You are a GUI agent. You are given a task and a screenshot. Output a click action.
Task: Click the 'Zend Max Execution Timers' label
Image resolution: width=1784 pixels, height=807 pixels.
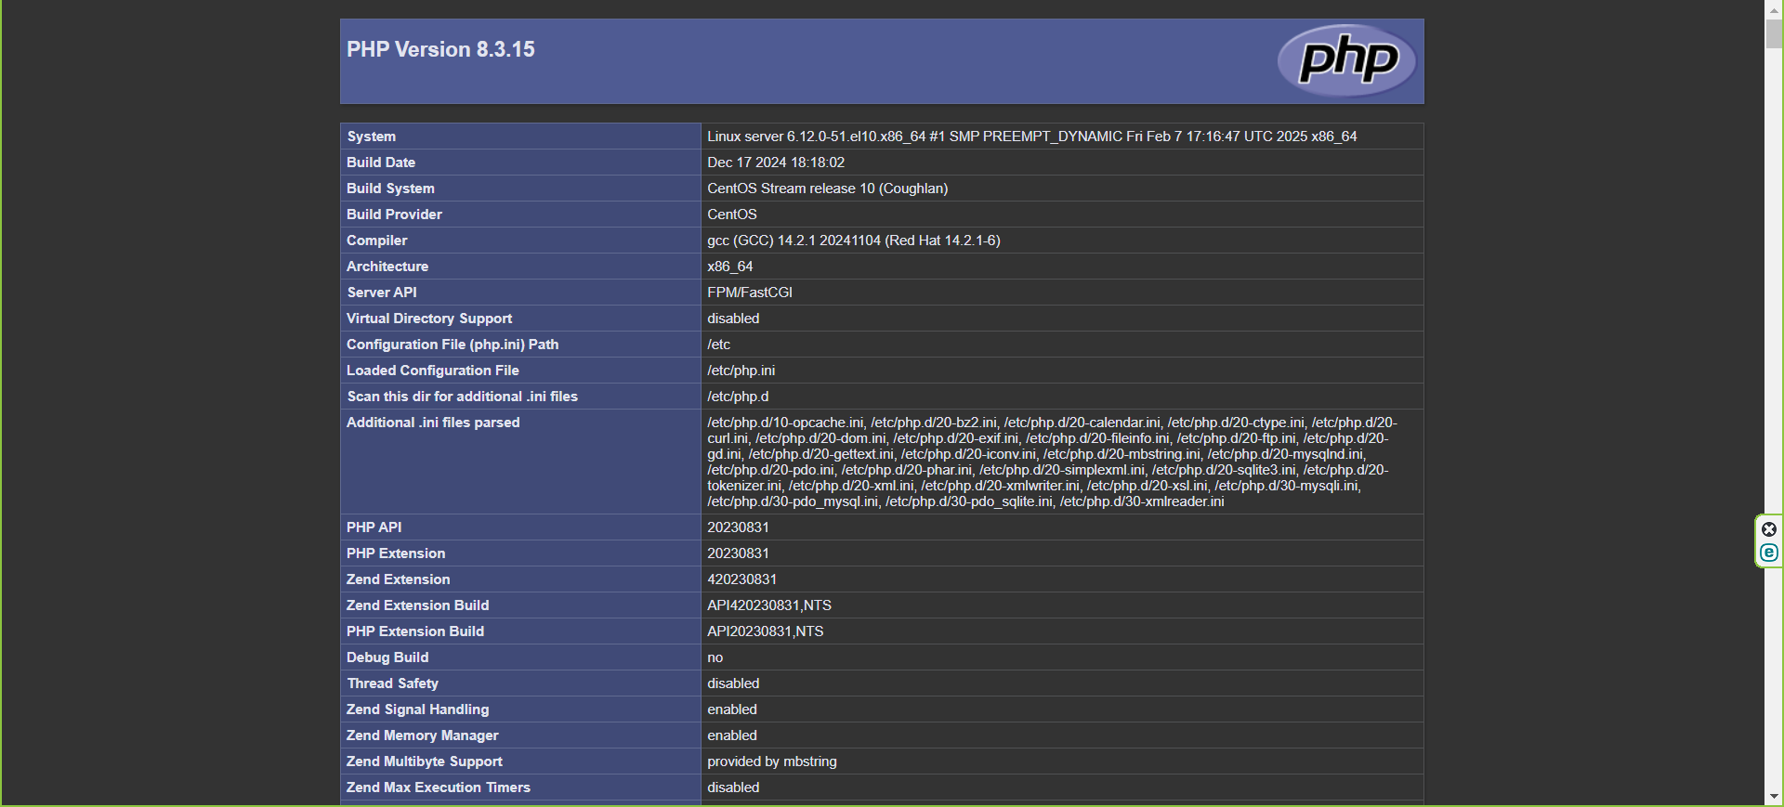(x=439, y=787)
